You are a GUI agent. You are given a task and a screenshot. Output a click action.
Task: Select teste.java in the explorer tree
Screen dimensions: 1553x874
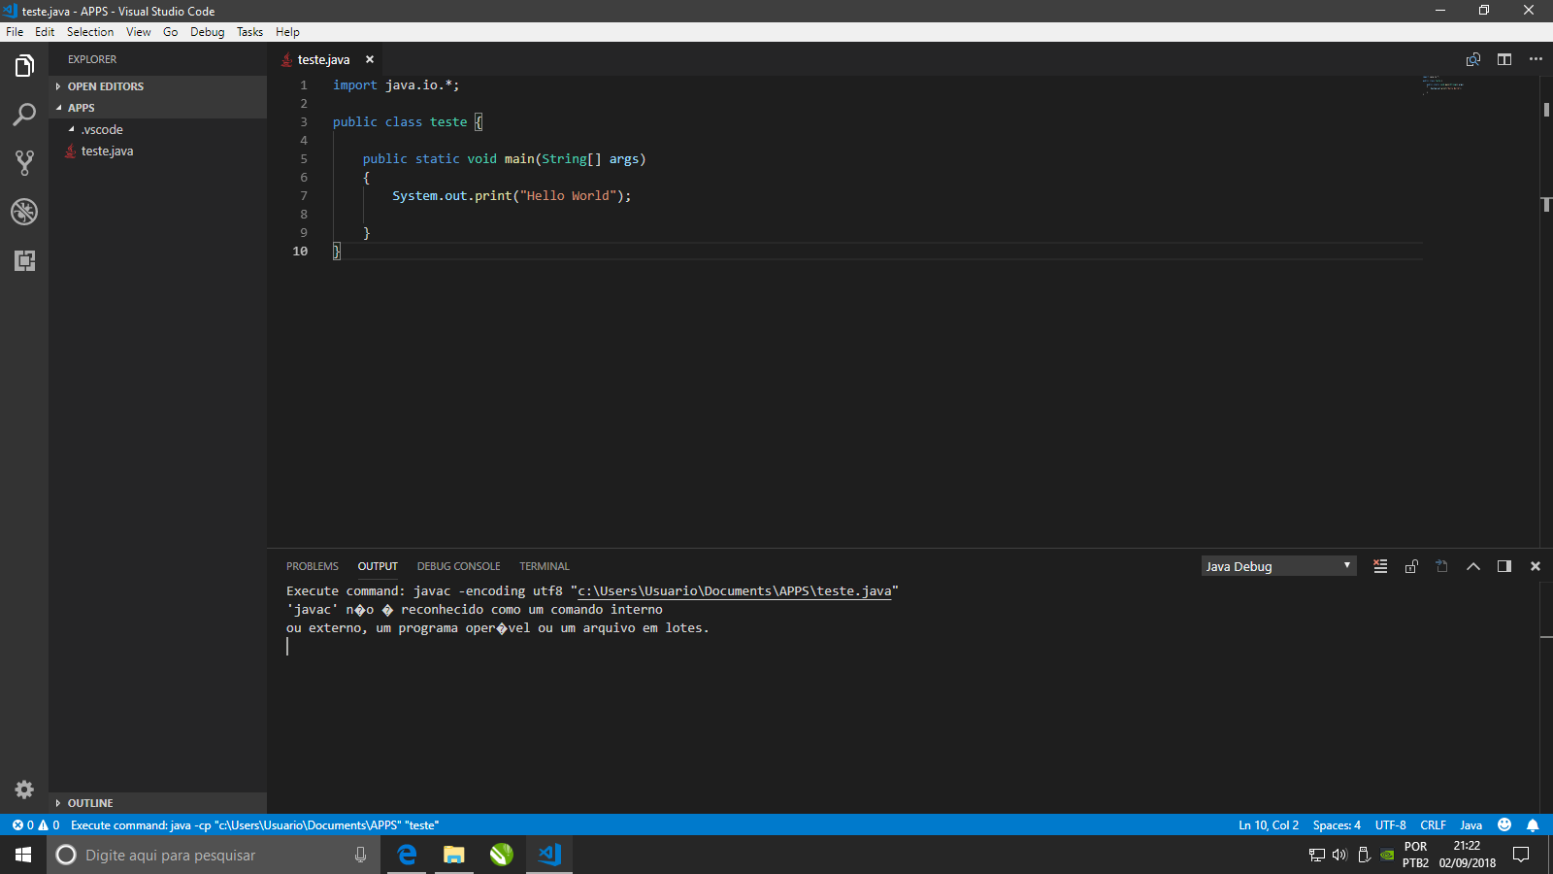(x=157, y=151)
